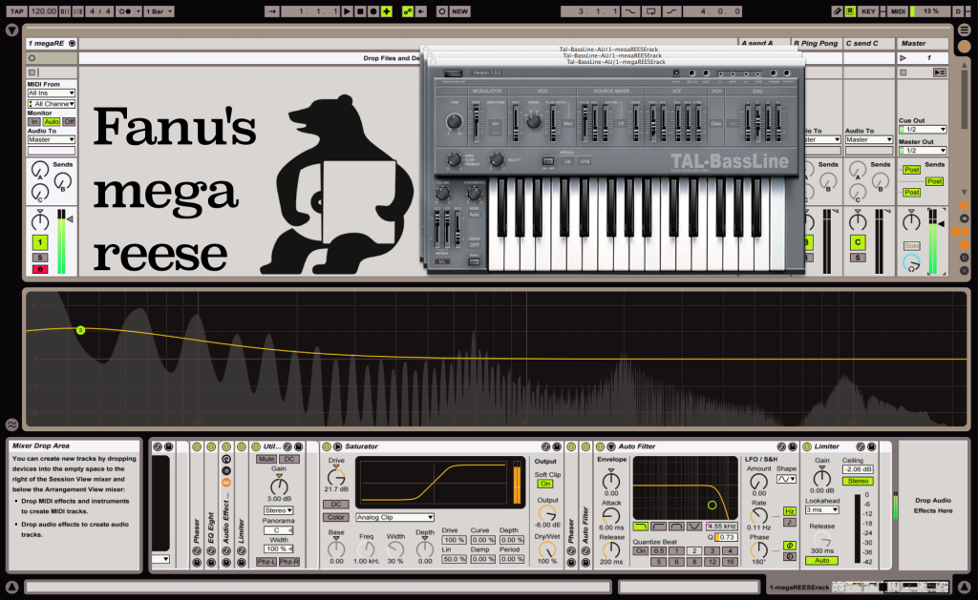Image resolution: width=978 pixels, height=600 pixels.
Task: Click the NEW session record button
Action: coord(459,11)
